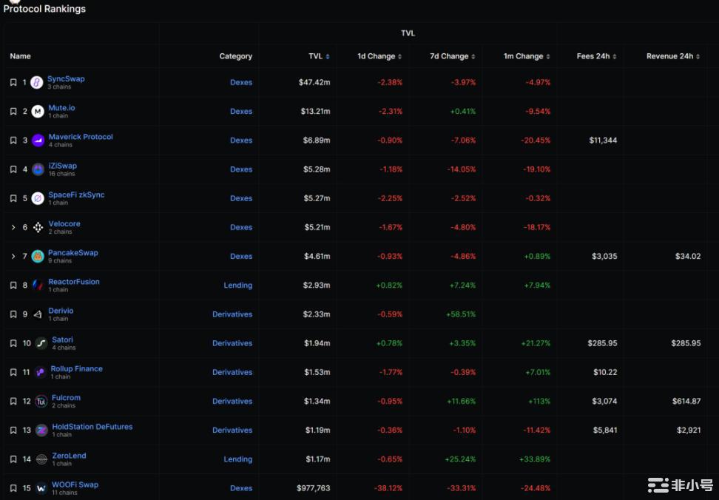Click the WOOFi Swap logo icon
This screenshot has width=719, height=500.
[x=41, y=488]
